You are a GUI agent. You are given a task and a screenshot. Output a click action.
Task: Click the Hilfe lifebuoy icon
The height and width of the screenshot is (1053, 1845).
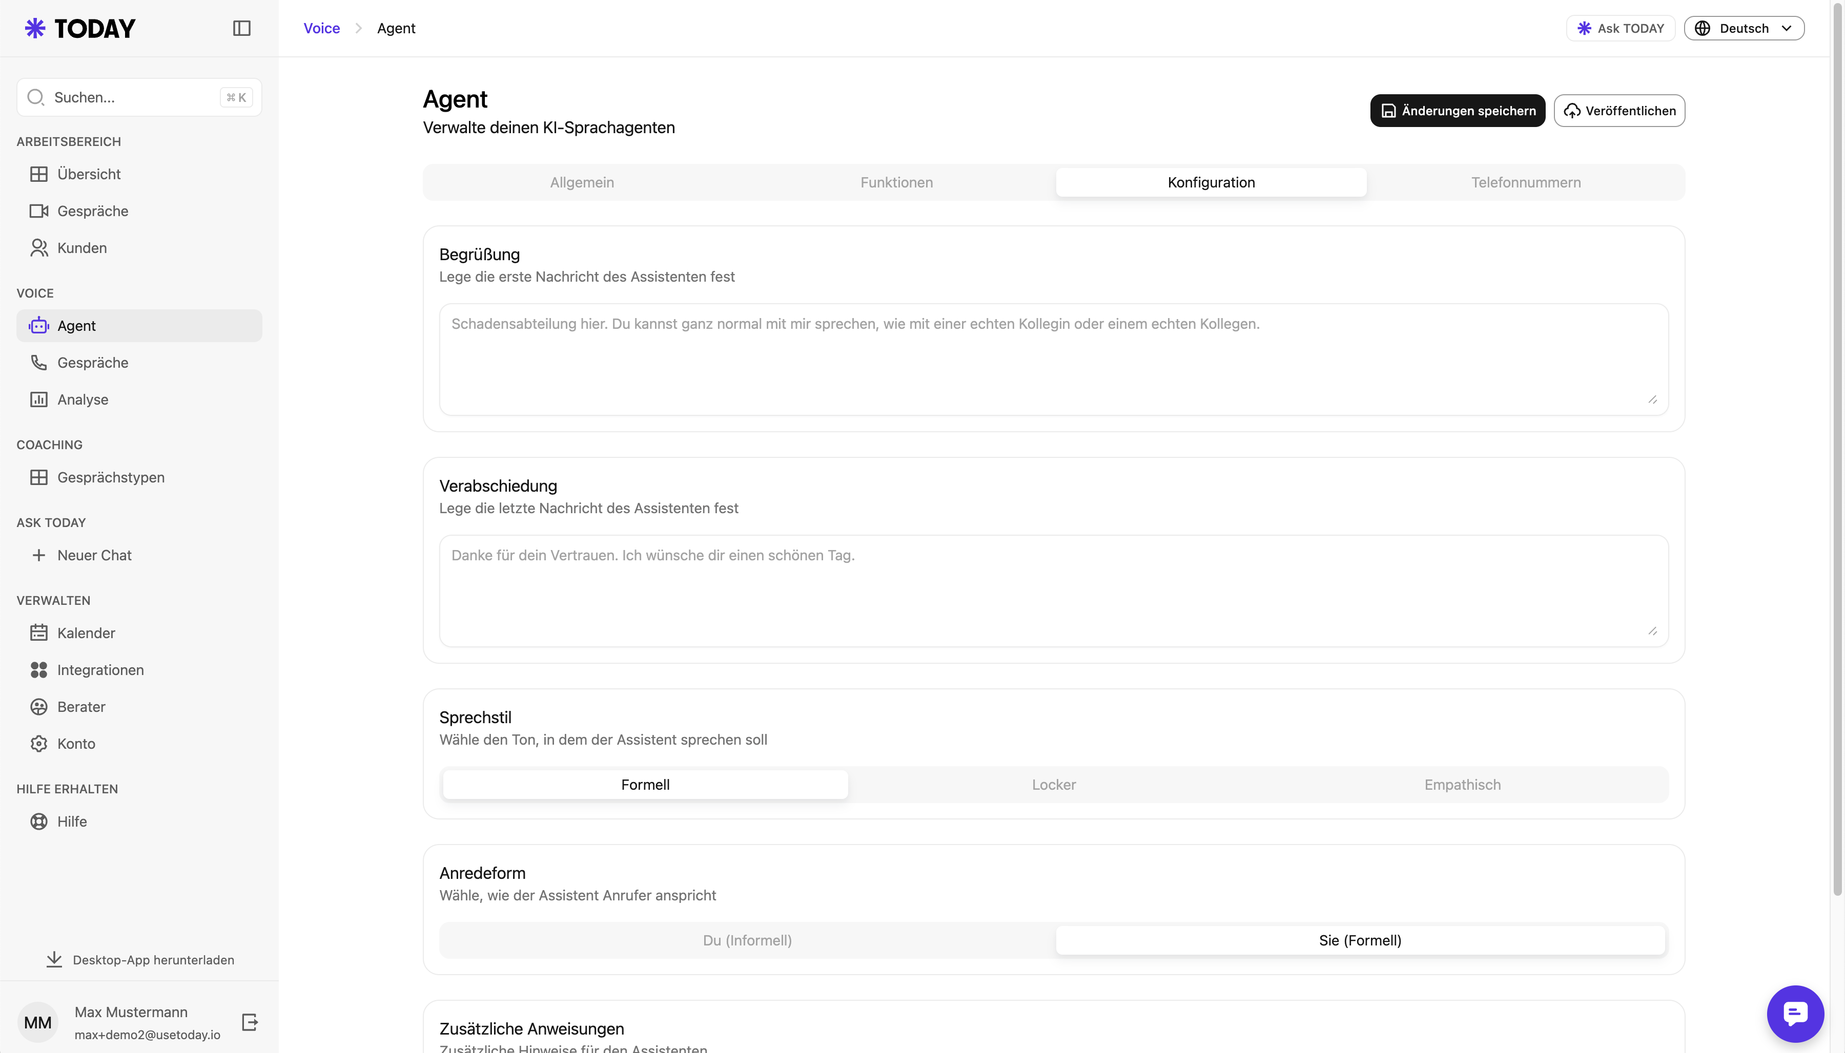39,822
